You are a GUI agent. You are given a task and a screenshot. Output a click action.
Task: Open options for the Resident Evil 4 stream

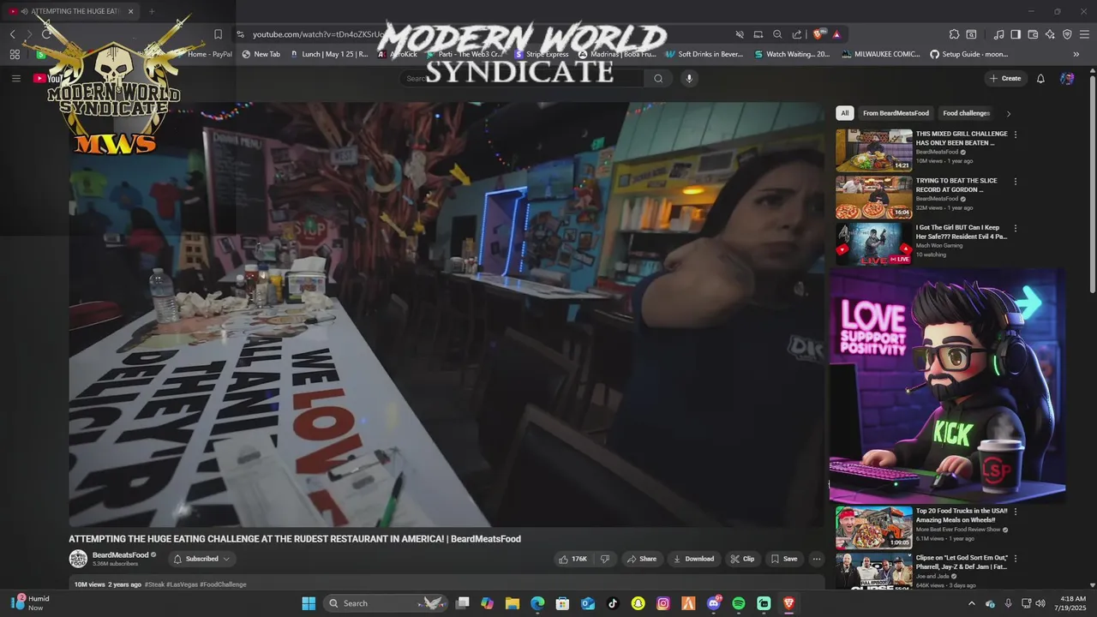pos(1016,229)
